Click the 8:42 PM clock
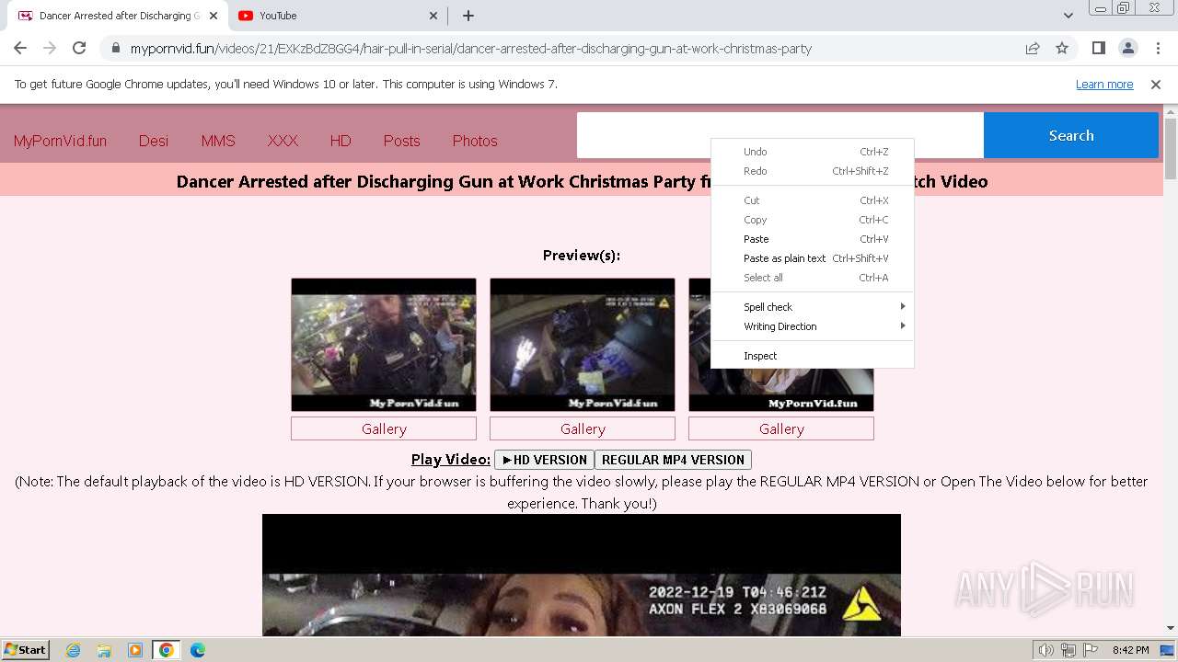Image resolution: width=1178 pixels, height=662 pixels. pos(1130,650)
